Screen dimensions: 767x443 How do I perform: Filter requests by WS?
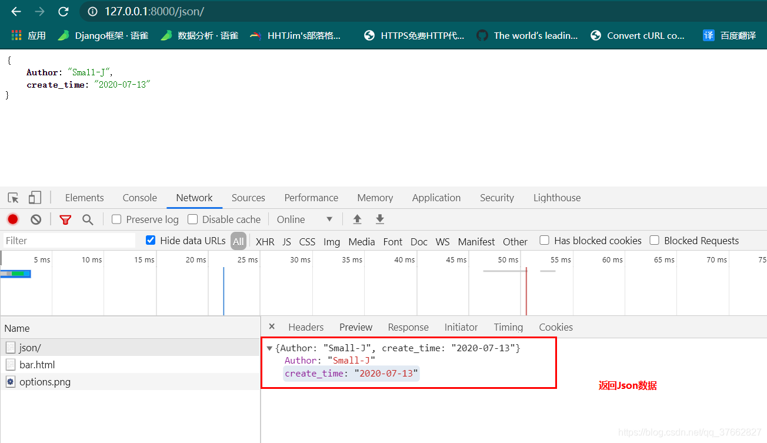pyautogui.click(x=442, y=241)
